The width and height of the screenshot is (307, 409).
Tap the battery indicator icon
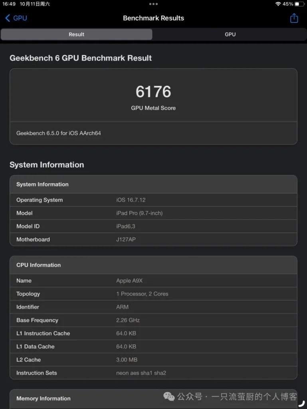coord(299,4)
